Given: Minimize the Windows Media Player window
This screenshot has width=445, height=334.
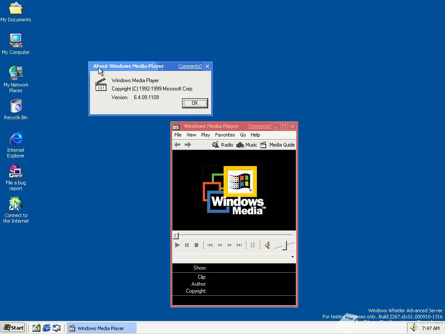Looking at the screenshot, I should (x=276, y=127).
